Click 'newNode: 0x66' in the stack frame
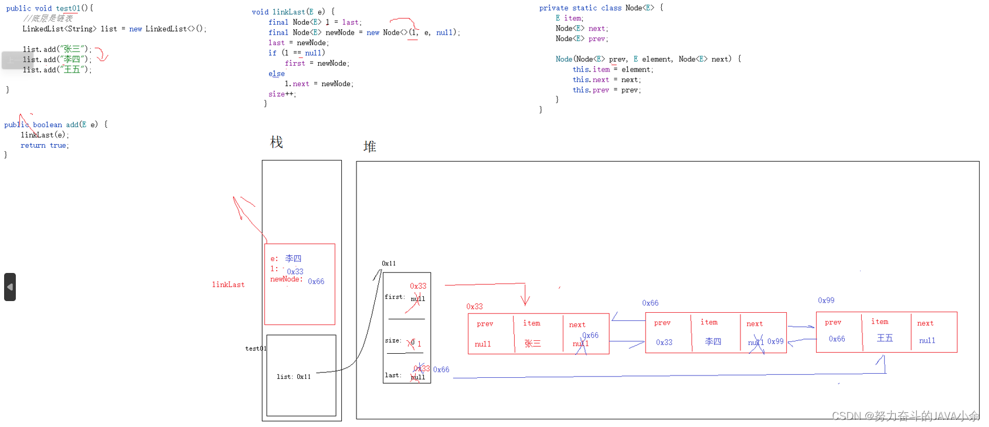The width and height of the screenshot is (989, 427). [297, 280]
